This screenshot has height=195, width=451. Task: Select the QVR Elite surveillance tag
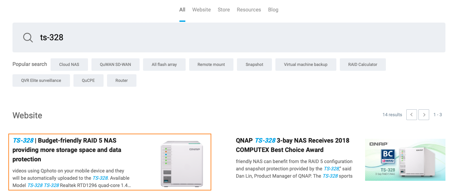coord(41,80)
